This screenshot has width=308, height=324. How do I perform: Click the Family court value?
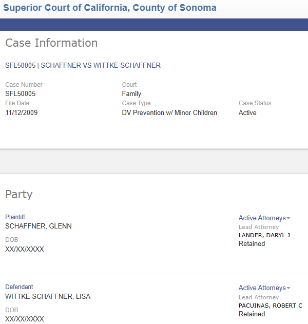[131, 93]
